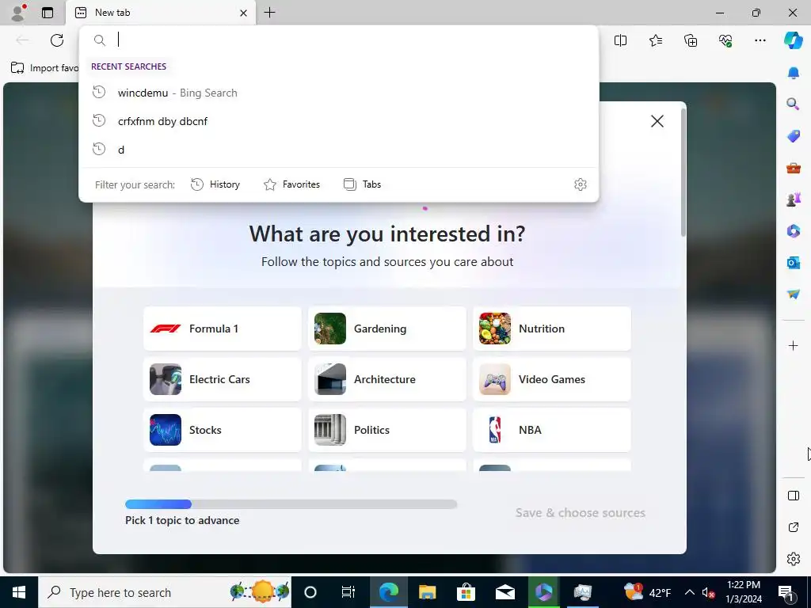Viewport: 811px width, 608px height.
Task: Close the interests dialog with X
Action: (x=657, y=121)
